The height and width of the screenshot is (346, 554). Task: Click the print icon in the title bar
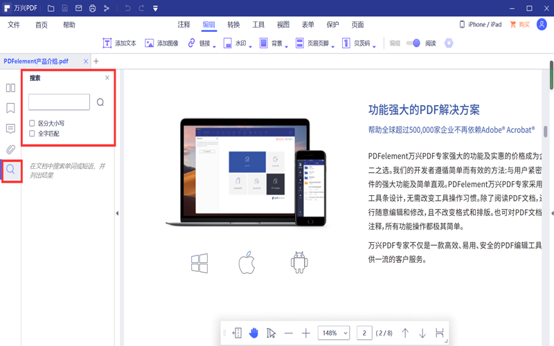(x=92, y=8)
